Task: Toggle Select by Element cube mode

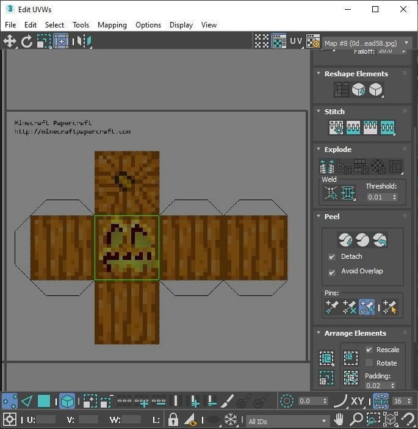Action: [x=67, y=401]
